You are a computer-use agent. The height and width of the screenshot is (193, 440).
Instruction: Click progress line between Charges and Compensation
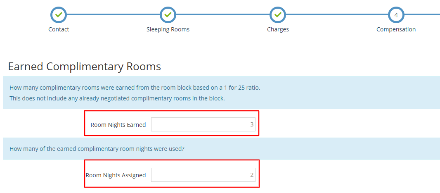337,15
